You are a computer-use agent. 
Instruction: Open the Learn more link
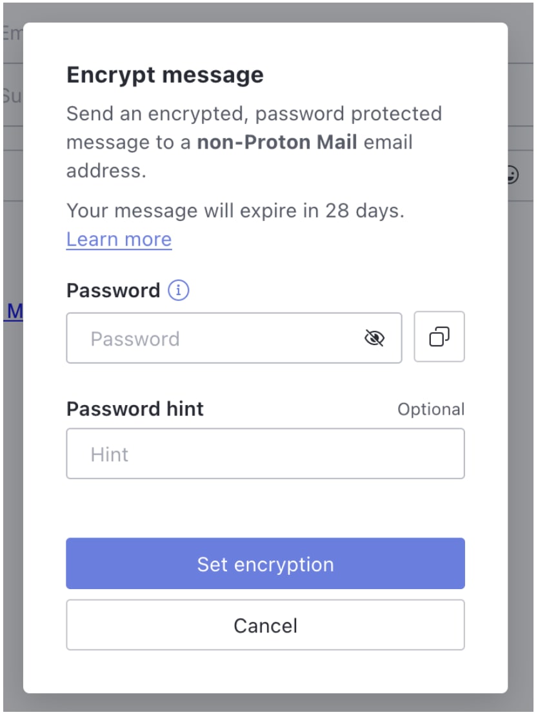119,239
